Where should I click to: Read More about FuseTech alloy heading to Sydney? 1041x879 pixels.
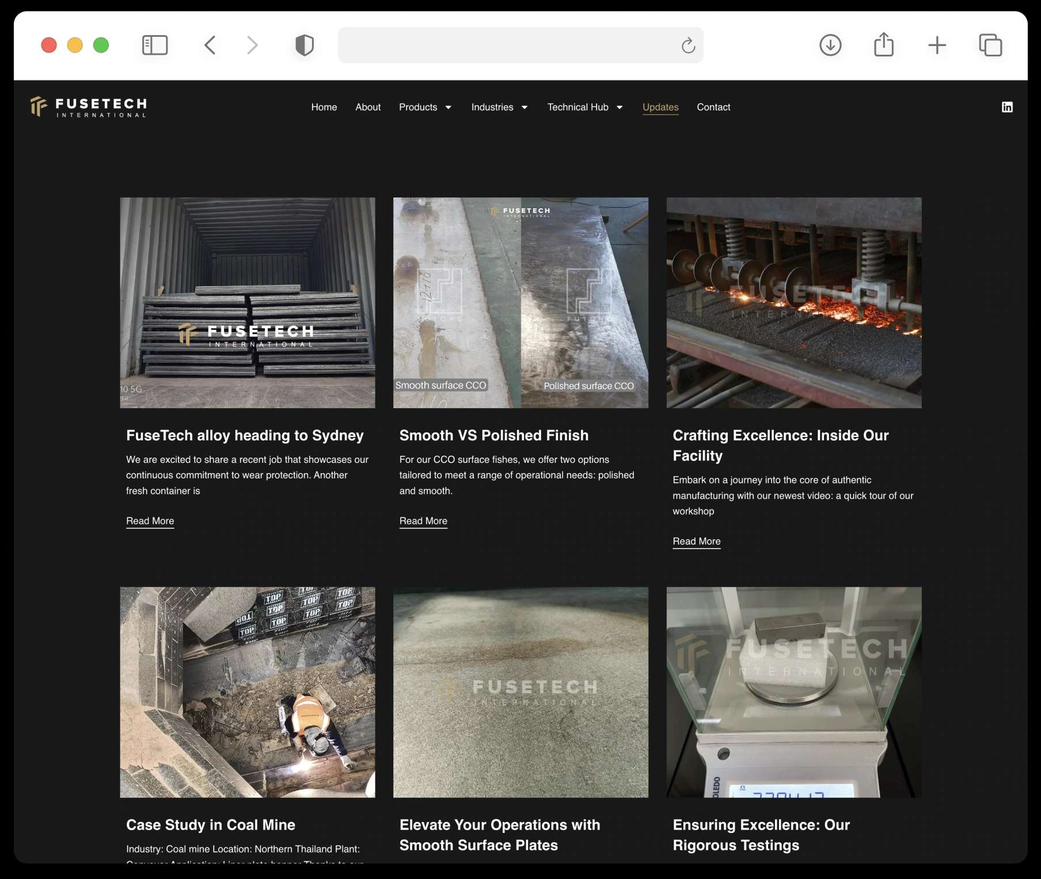tap(150, 521)
